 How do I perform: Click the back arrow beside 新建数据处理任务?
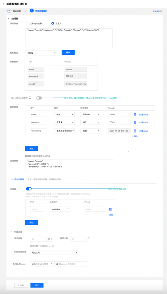[4, 4]
